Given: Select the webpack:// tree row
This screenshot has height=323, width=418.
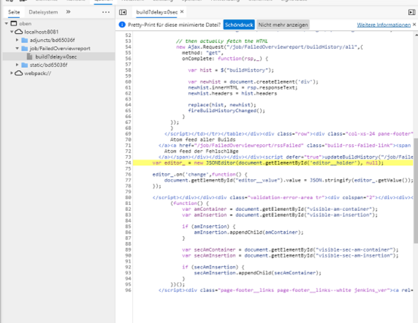Looking at the screenshot, I should 59,73.
